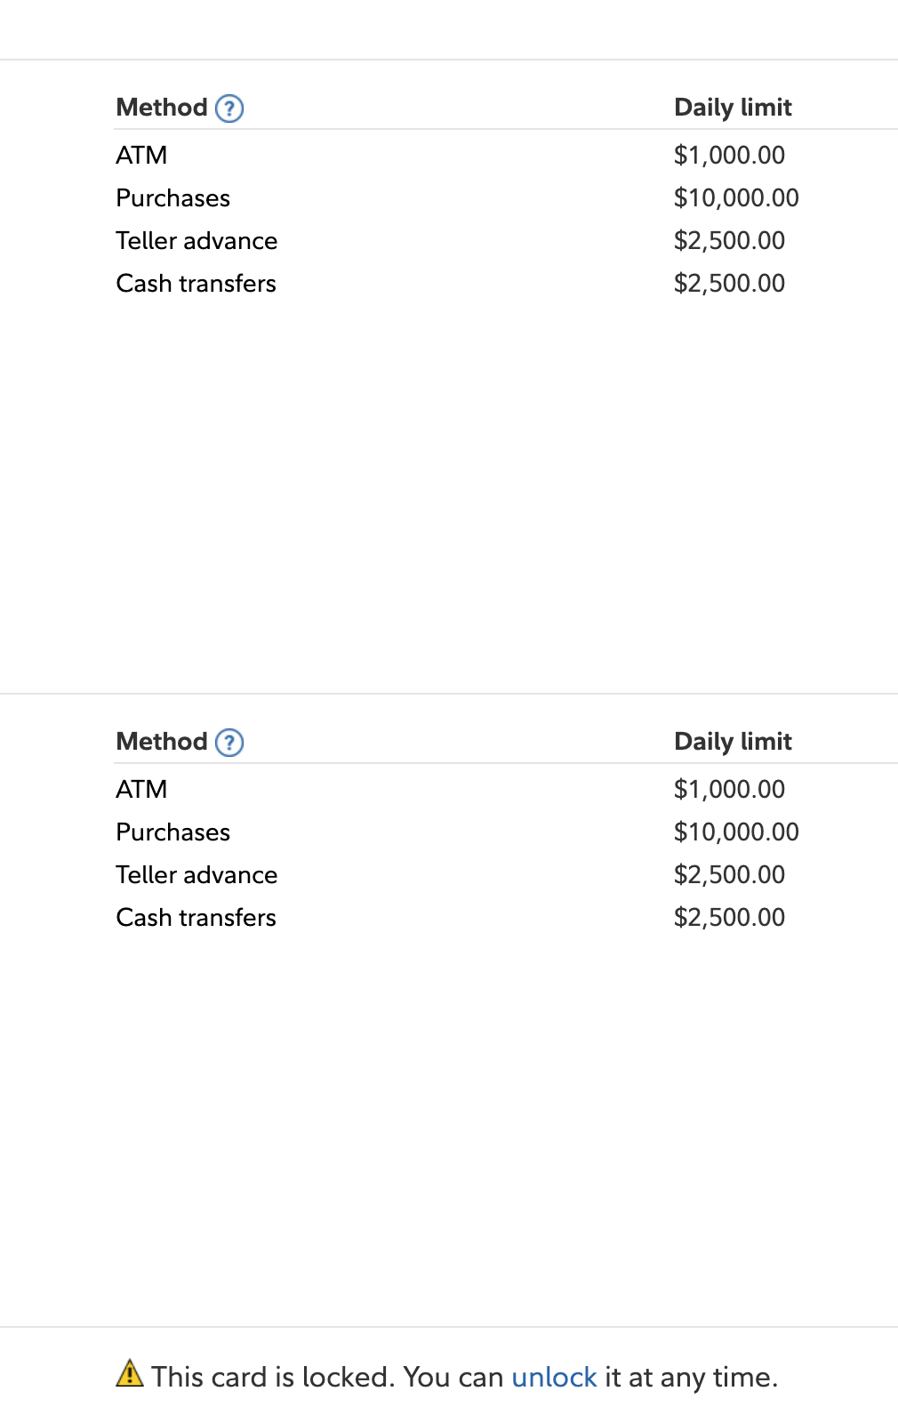Viewport: 898px width, 1407px height.
Task: Open the Method help icon in upper table
Action: tap(229, 109)
